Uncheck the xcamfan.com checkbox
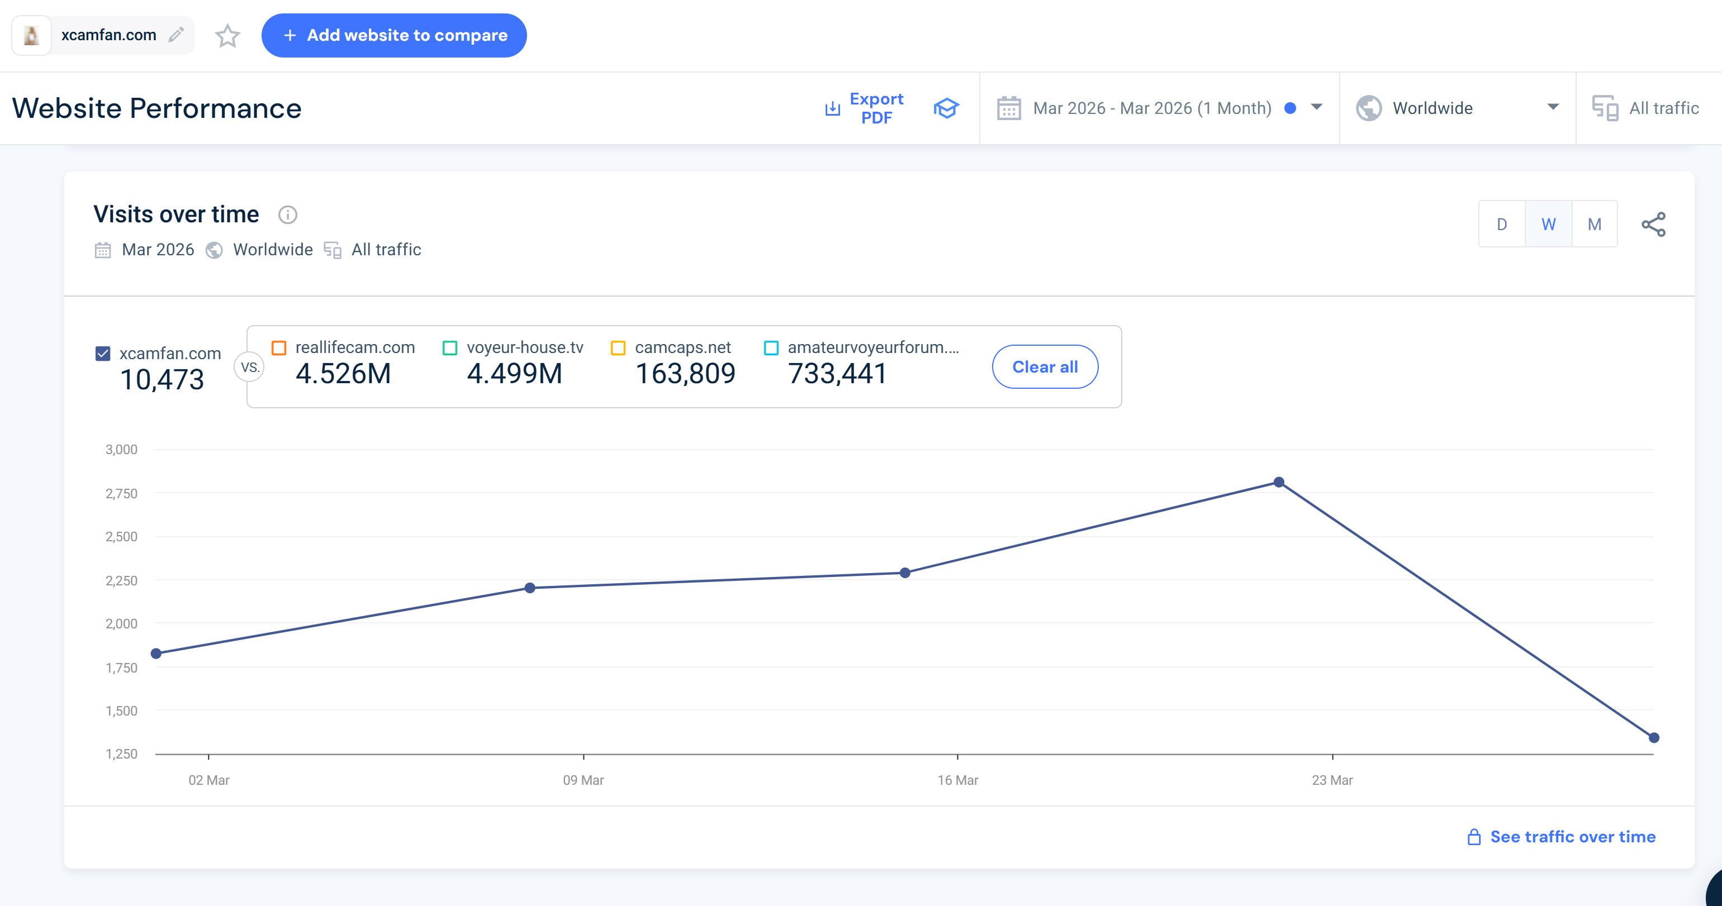1722x906 pixels. pyautogui.click(x=103, y=354)
